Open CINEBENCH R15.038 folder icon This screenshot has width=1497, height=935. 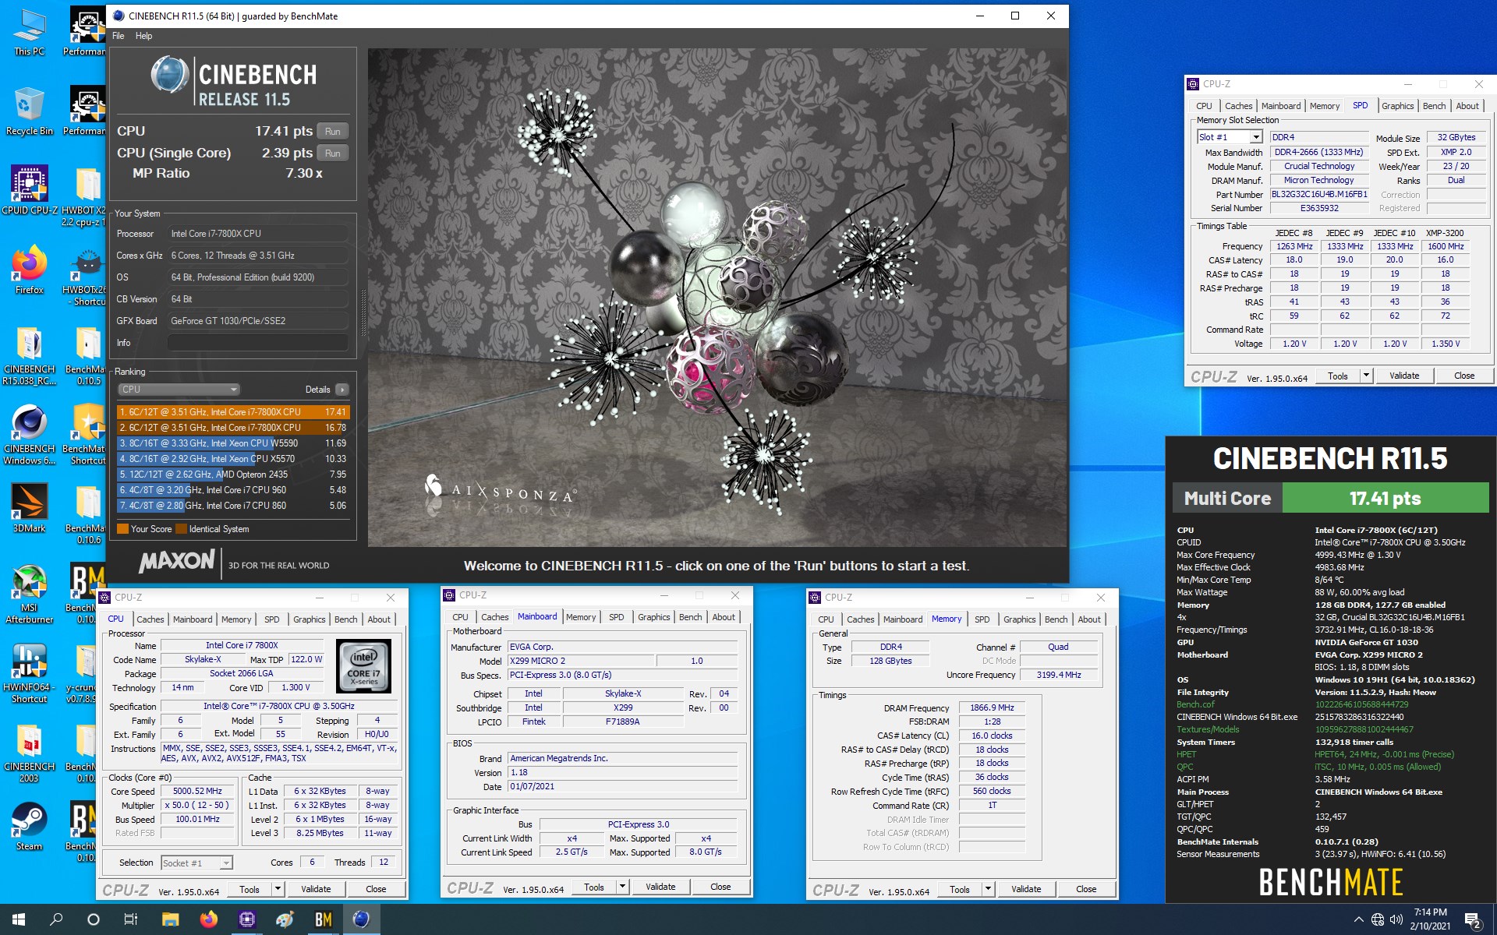point(29,355)
